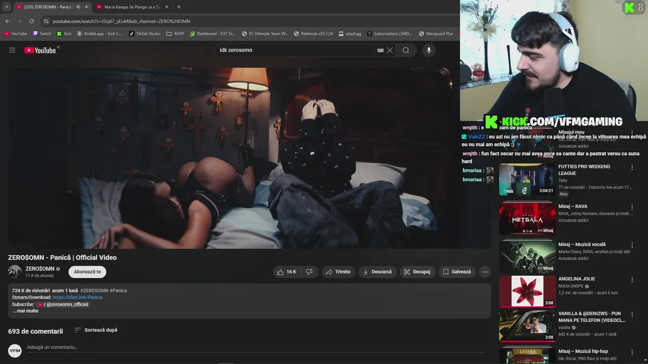Open options for ANGELINA JOLIE video
The width and height of the screenshot is (648, 364).
point(632,280)
